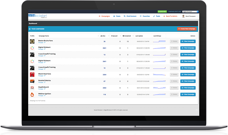View Campaign for Boston Bruins Fans
Screen dimensions: 228x135
(x=188, y=41)
